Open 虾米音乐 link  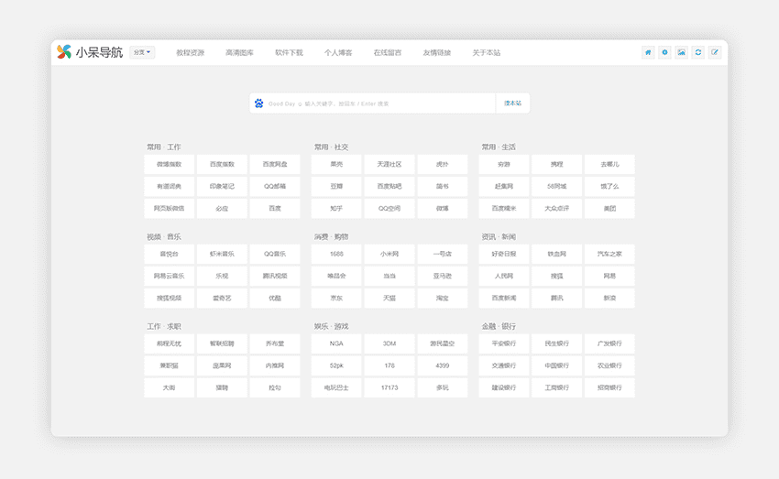pos(222,254)
